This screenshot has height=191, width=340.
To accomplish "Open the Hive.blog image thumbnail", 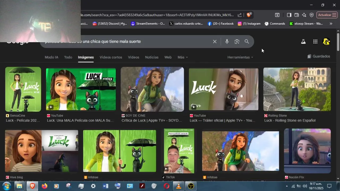I will coord(41,151).
